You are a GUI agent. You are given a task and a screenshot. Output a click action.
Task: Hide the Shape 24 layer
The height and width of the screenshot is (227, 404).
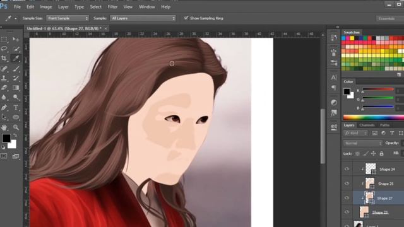[347, 169]
